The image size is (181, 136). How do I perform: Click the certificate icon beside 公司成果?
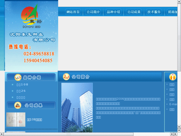point(18,105)
